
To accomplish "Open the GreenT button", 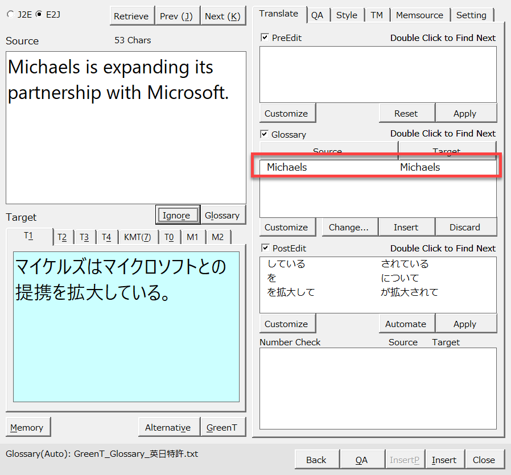I will tap(222, 427).
